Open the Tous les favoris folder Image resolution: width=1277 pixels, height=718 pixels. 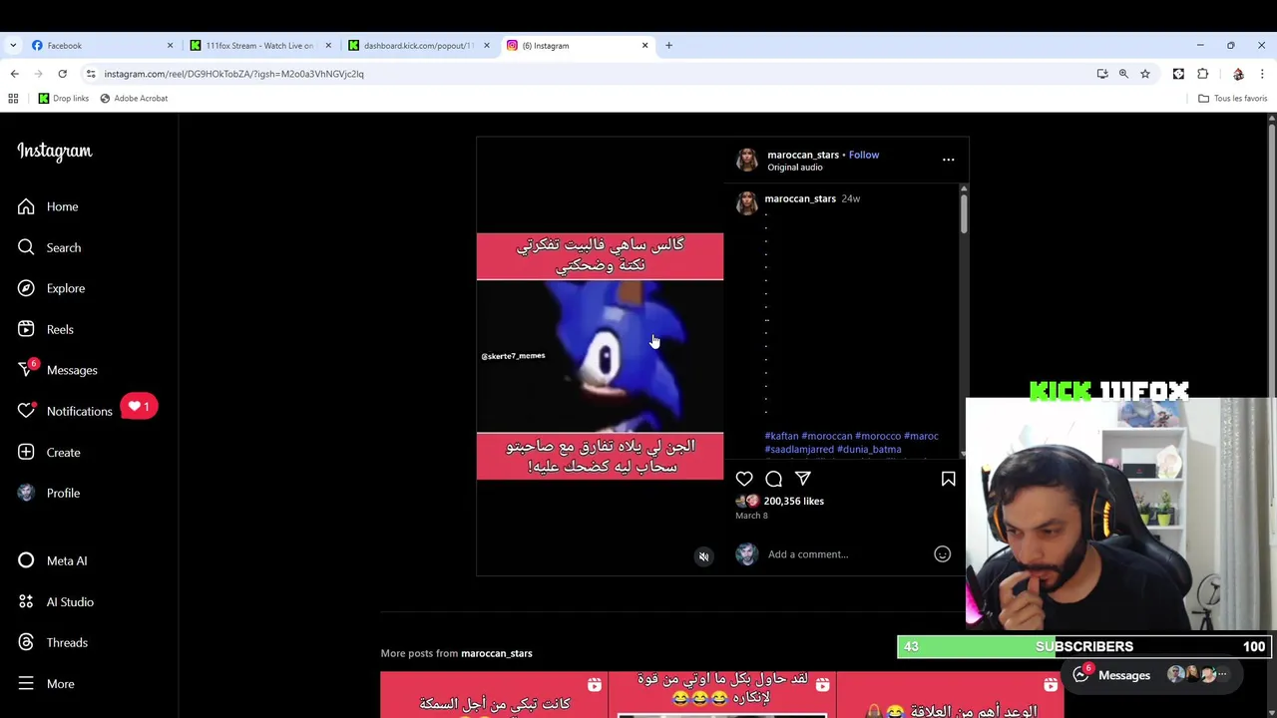tap(1233, 98)
